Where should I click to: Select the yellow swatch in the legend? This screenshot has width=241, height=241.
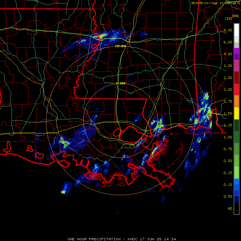[x=236, y=113]
